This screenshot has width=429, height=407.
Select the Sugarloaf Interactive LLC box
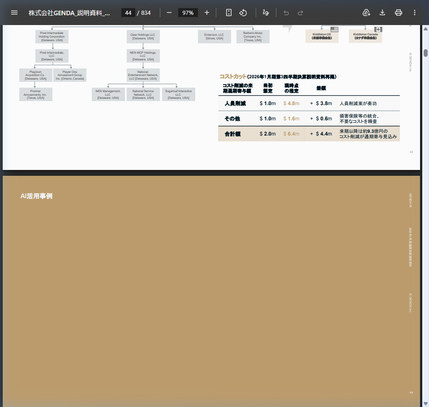[178, 94]
